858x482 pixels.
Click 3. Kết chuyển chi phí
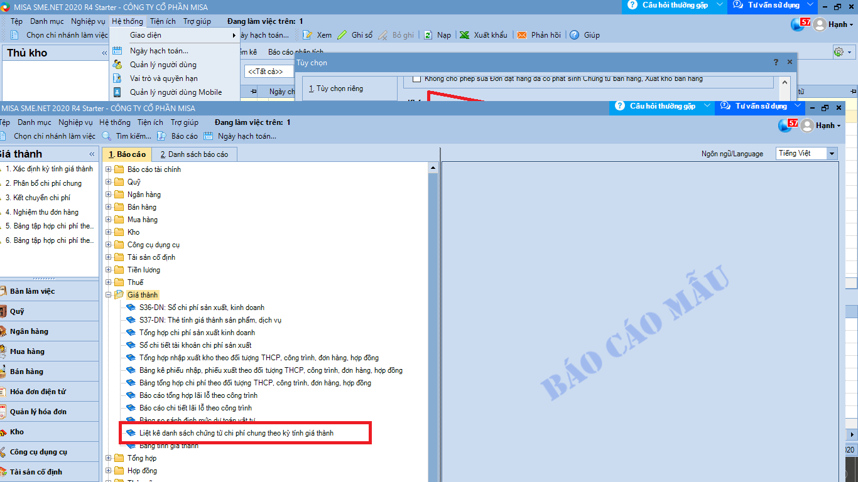[37, 198]
